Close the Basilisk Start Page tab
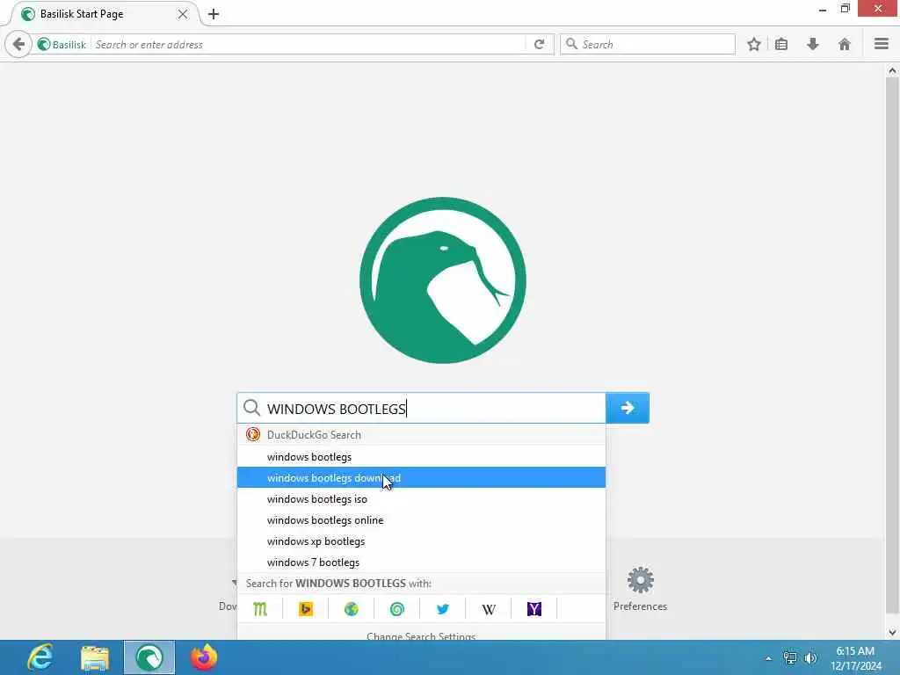This screenshot has height=675, width=900. [x=183, y=14]
